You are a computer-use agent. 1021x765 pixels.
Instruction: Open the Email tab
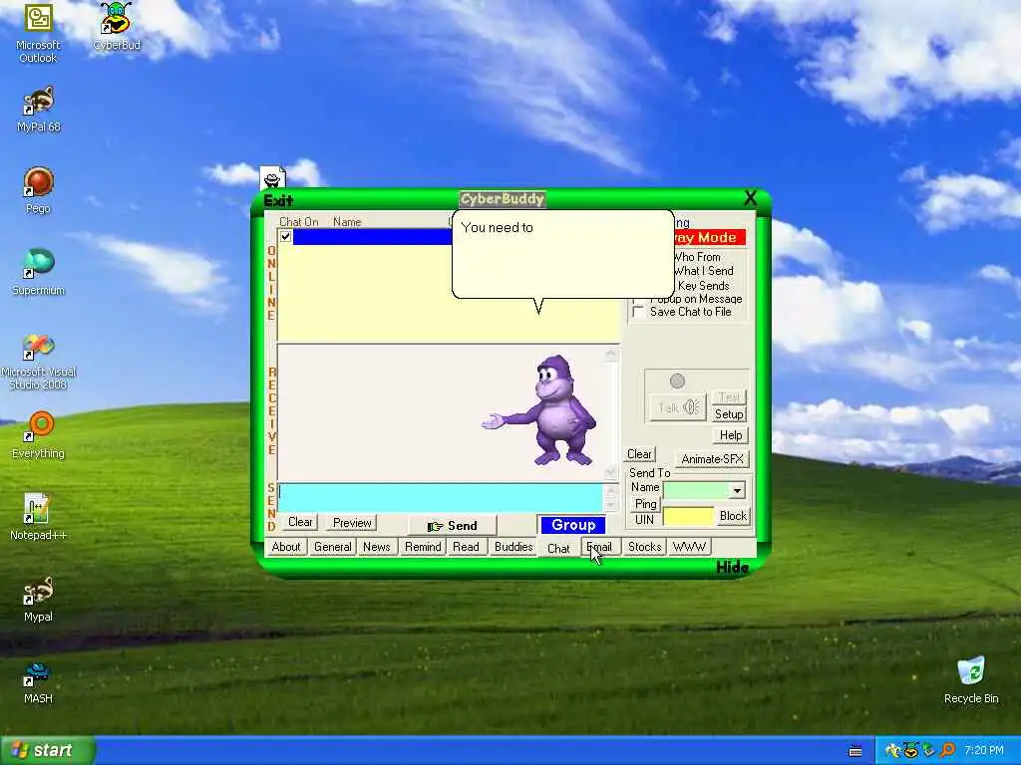coord(599,547)
